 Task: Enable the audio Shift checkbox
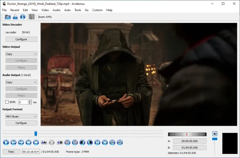tap(7, 102)
